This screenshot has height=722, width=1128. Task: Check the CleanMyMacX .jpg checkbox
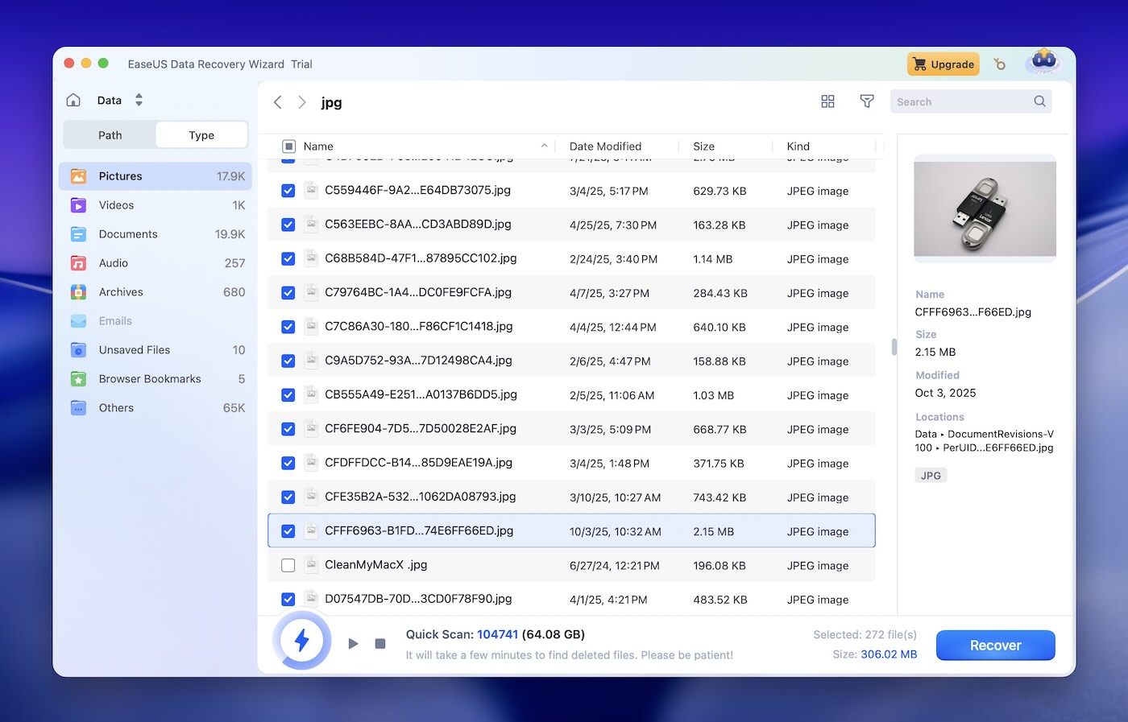[288, 565]
